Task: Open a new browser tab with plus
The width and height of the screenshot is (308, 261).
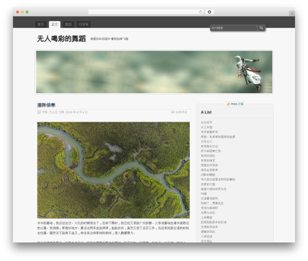Action: tap(292, 14)
